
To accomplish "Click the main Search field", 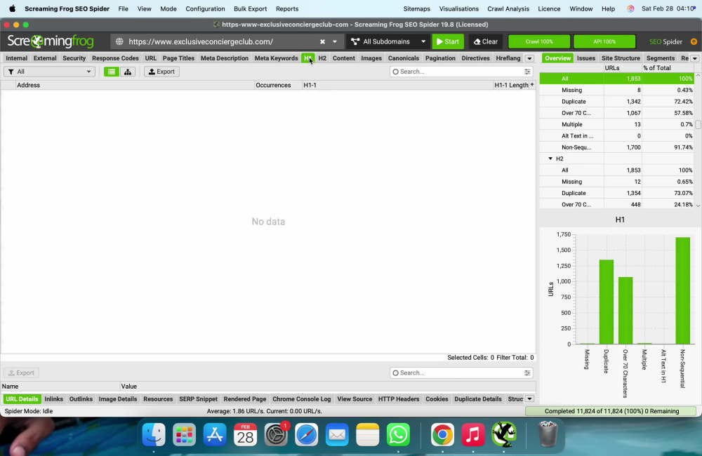I will pos(461,72).
